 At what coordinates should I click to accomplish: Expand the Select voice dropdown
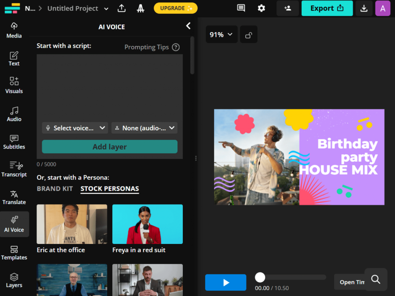click(x=75, y=128)
